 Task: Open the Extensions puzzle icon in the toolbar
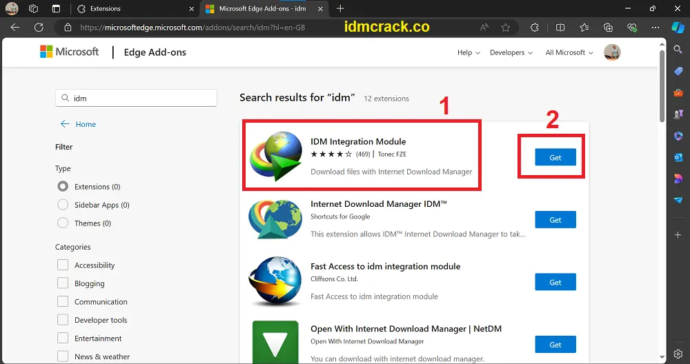(x=534, y=28)
